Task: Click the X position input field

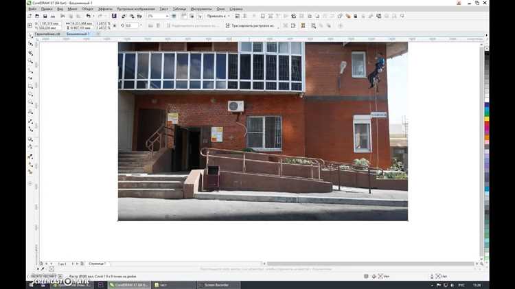Action: pyautogui.click(x=49, y=23)
